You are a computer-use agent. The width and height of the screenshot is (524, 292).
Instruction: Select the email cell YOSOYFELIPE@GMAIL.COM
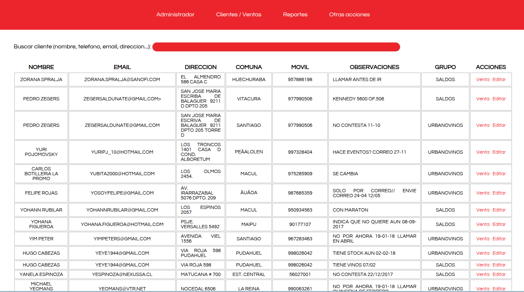[122, 193]
